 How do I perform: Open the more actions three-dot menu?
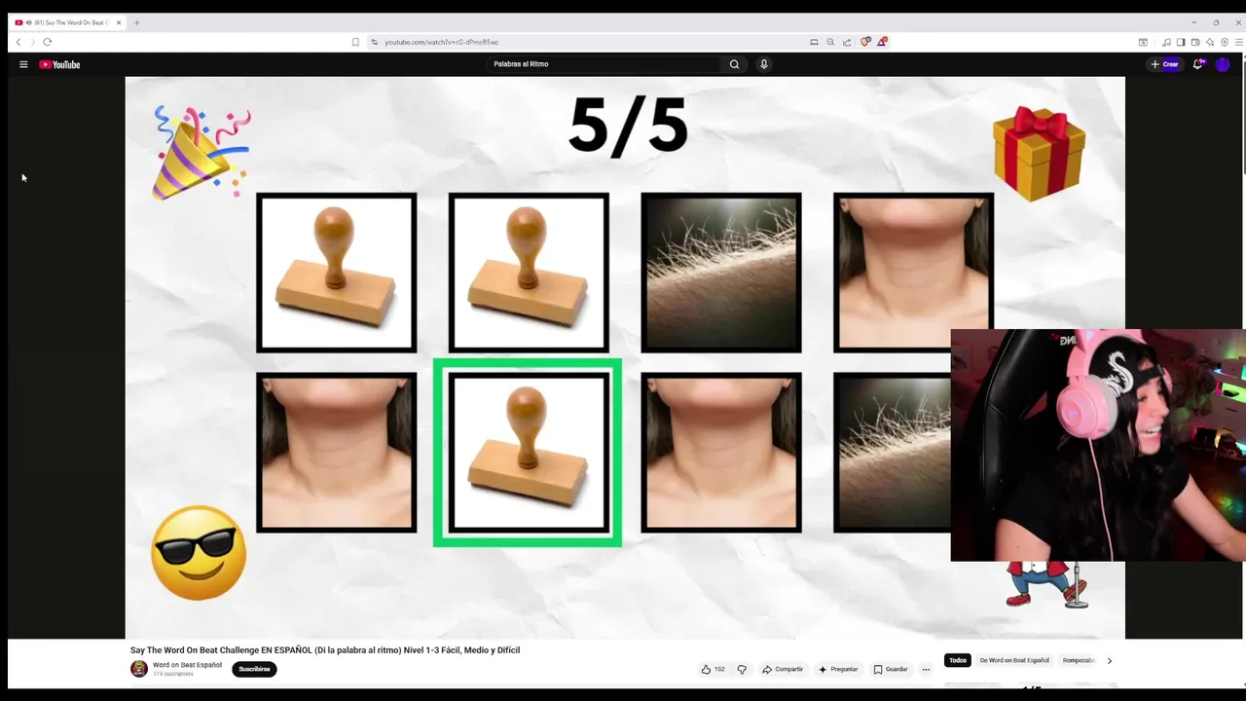coord(926,669)
